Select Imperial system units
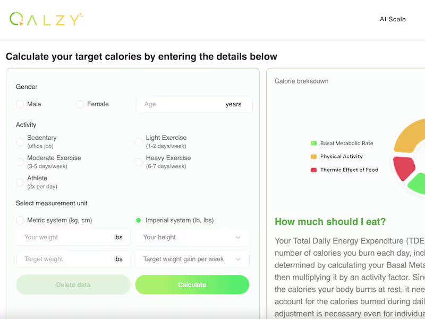 pyautogui.click(x=139, y=220)
